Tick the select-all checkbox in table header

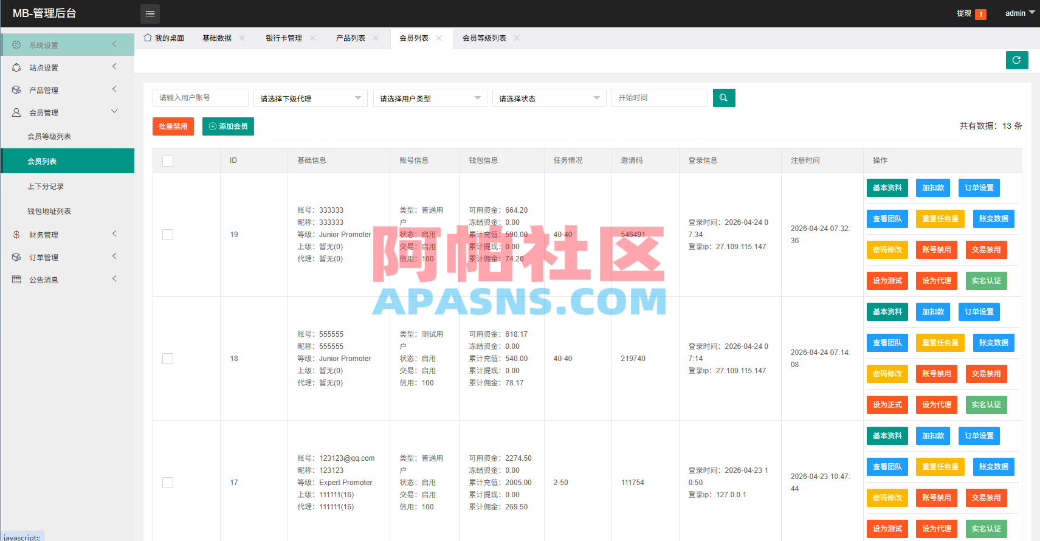168,161
